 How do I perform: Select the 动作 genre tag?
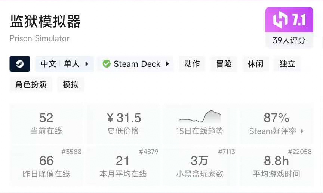[192, 64]
